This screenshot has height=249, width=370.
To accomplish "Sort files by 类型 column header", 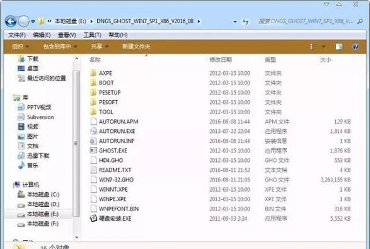I will pos(270,60).
